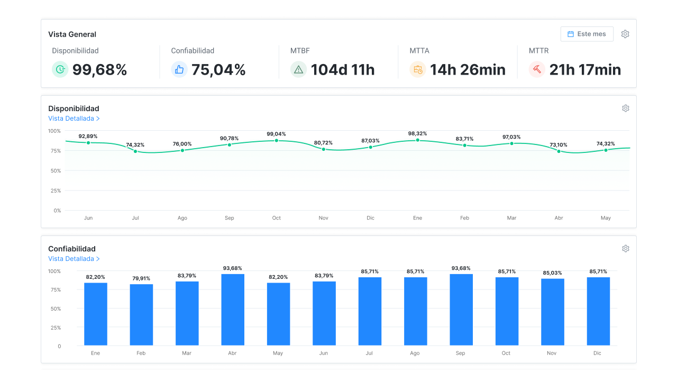
Task: Select the May bar in Confiabilidad chart
Action: pyautogui.click(x=278, y=314)
